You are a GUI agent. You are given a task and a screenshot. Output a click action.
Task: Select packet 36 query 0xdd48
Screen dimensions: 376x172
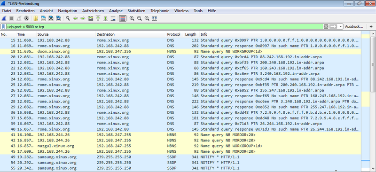click(x=180, y=112)
